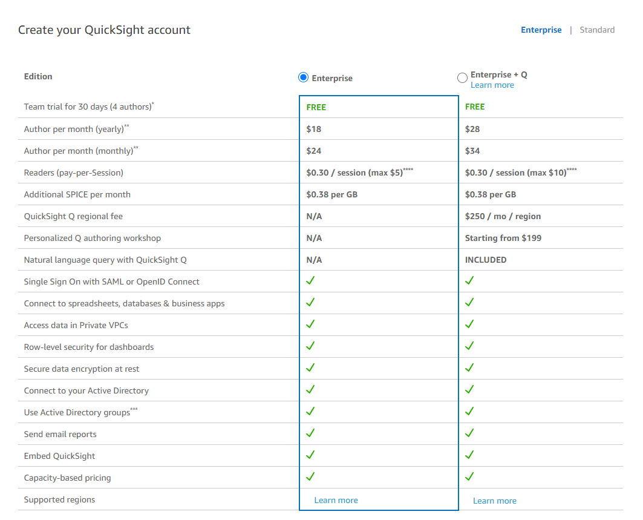Click the Edition column header
The height and width of the screenshot is (520, 643).
[x=38, y=76]
